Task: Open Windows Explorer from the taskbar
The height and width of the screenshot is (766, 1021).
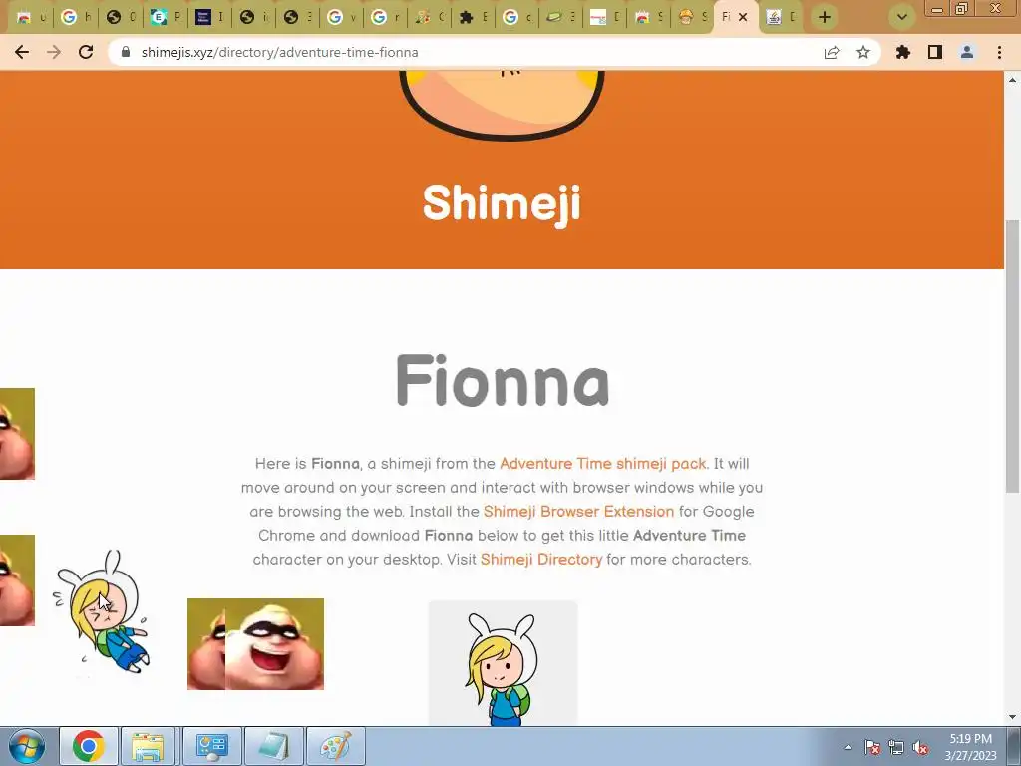Action: coord(149,746)
